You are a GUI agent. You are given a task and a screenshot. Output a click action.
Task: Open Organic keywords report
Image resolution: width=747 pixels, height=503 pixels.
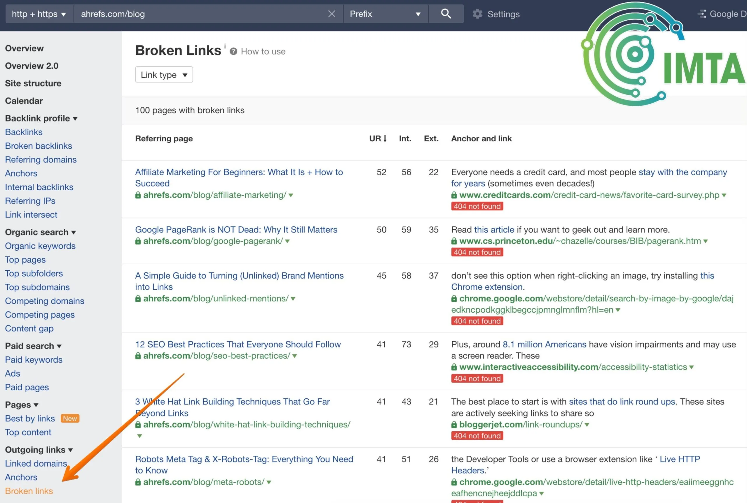40,246
